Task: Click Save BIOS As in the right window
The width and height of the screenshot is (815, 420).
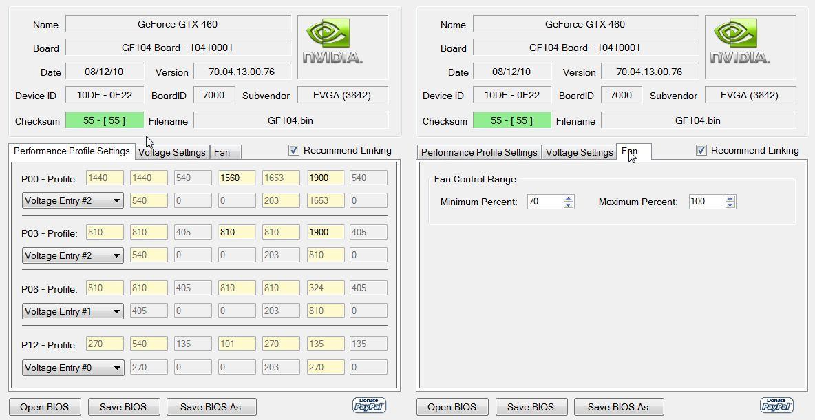Action: tap(618, 407)
